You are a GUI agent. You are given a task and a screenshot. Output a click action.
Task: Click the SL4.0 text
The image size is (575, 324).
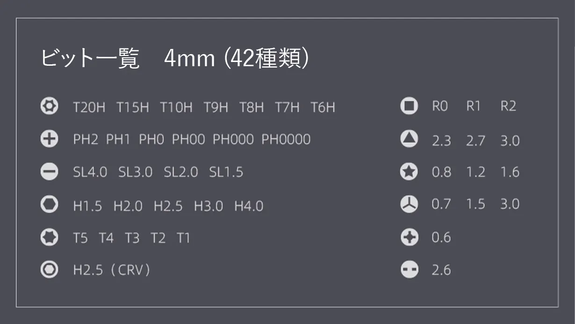[90, 172]
